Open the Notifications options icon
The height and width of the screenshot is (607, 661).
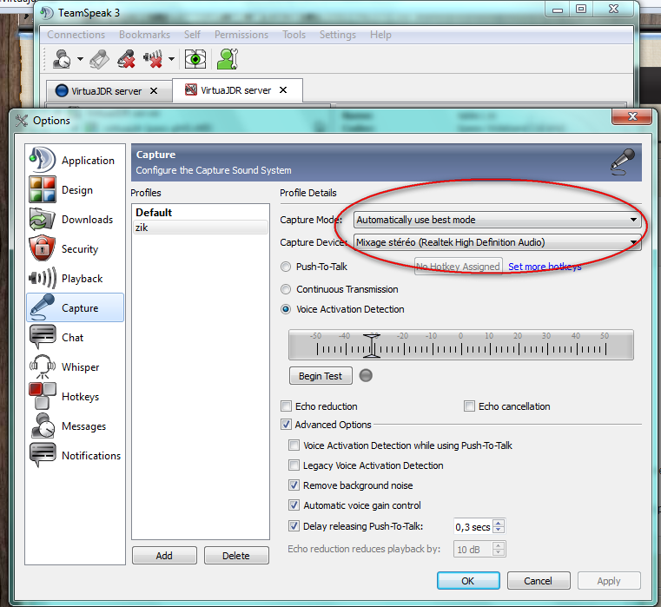point(43,455)
